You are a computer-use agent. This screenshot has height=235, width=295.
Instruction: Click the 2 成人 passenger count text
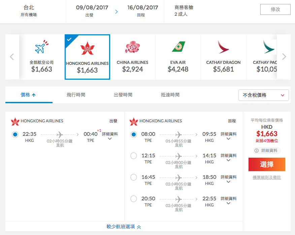[x=181, y=14]
